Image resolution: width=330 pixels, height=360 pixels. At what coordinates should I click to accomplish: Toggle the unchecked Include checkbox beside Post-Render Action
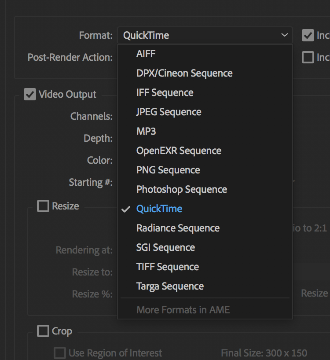(308, 57)
